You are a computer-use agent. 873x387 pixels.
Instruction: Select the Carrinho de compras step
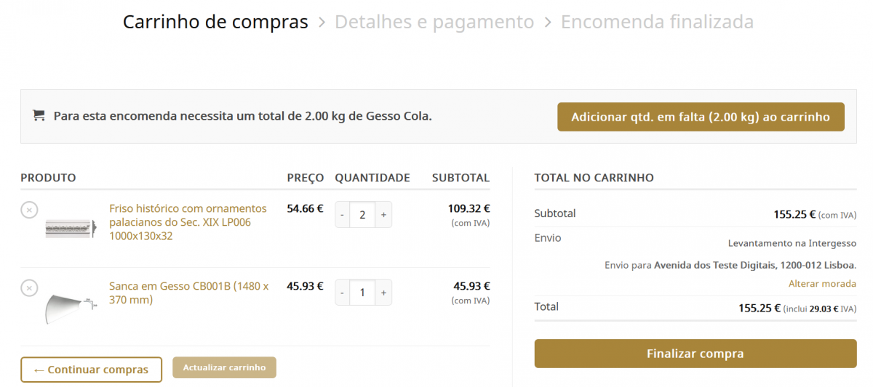click(x=215, y=22)
